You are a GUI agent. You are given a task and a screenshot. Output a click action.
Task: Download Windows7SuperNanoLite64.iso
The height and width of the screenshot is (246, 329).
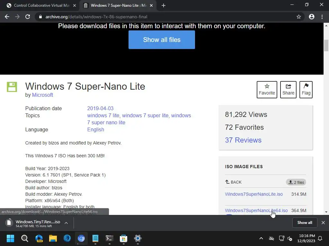click(x=256, y=210)
